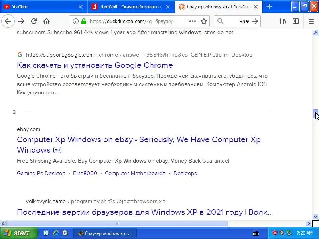Go back to the previous page

coord(8,21)
